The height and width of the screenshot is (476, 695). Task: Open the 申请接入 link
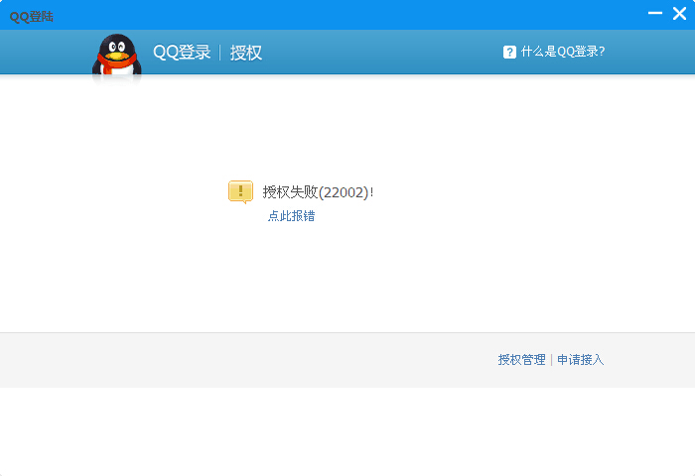tap(580, 360)
